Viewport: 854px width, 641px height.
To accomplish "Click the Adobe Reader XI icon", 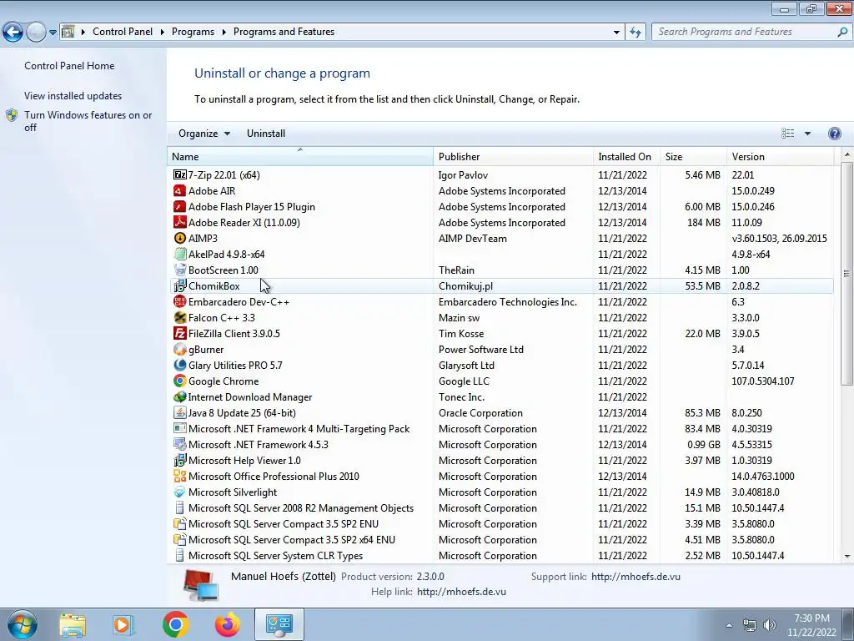I will pos(179,222).
